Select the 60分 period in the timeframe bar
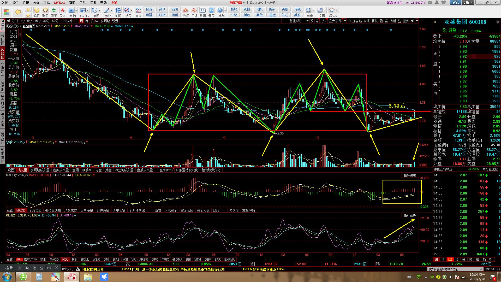The image size is (501, 282). click(55, 21)
